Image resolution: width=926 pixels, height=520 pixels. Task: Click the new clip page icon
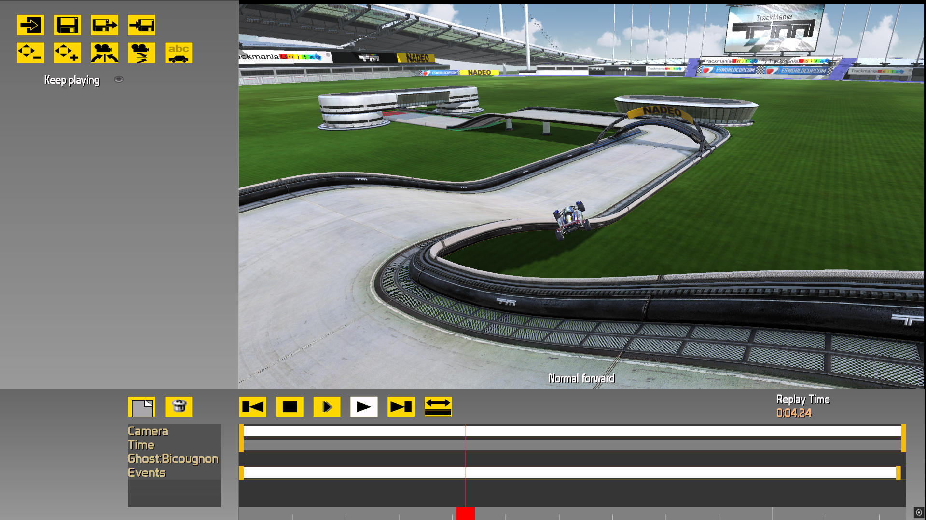pyautogui.click(x=142, y=407)
